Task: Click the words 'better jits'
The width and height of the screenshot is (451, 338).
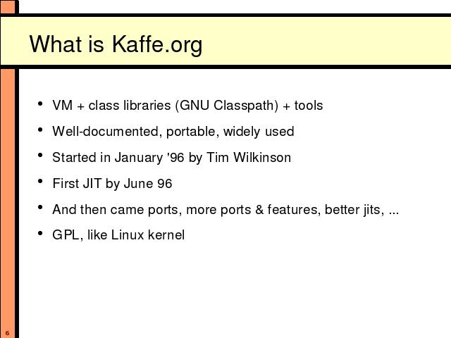Action: (x=354, y=210)
